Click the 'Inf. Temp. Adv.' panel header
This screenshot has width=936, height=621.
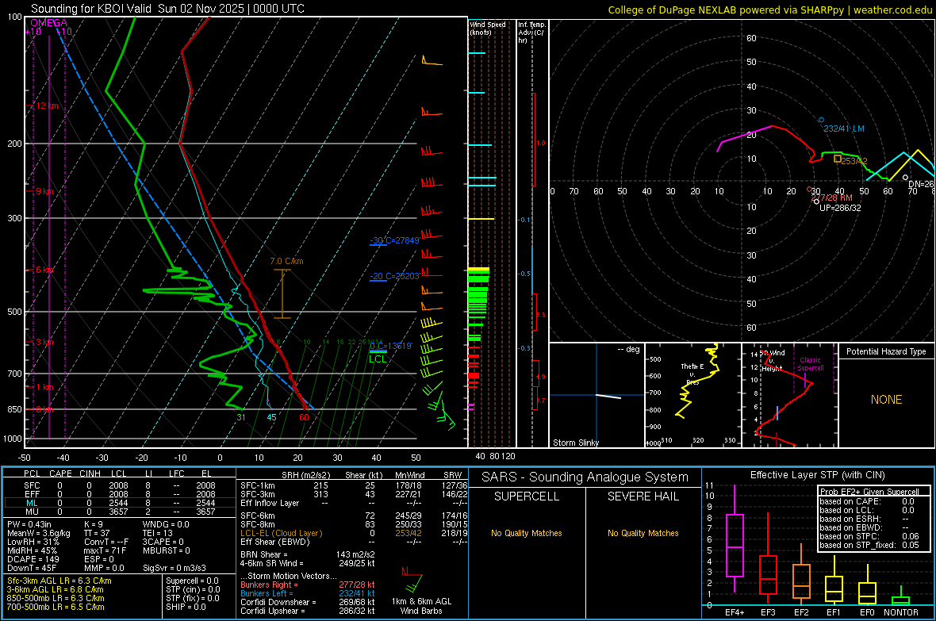[x=531, y=33]
